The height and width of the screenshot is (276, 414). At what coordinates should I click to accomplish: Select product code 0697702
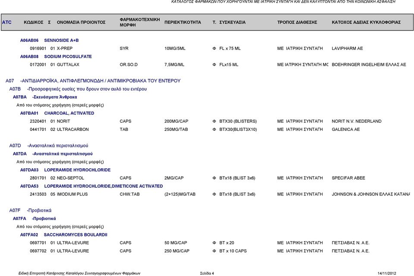(x=38, y=251)
